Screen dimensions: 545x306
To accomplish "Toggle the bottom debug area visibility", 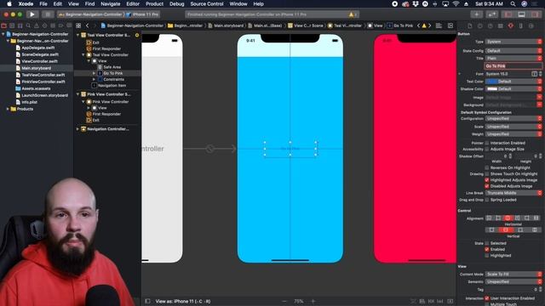I will 521,14.
